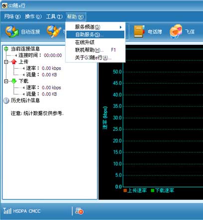The image size is (203, 220).
Task: Click the G3 app logo in title bar
Action: pyautogui.click(x=4, y=5)
